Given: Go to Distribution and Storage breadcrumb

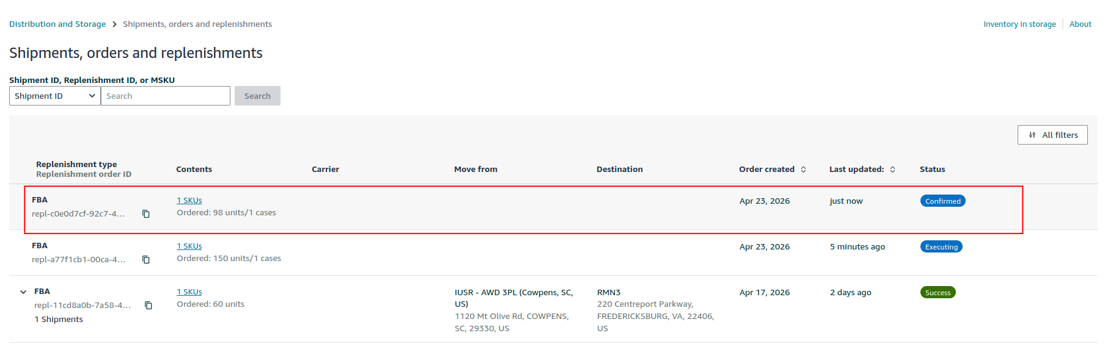Looking at the screenshot, I should coord(57,24).
